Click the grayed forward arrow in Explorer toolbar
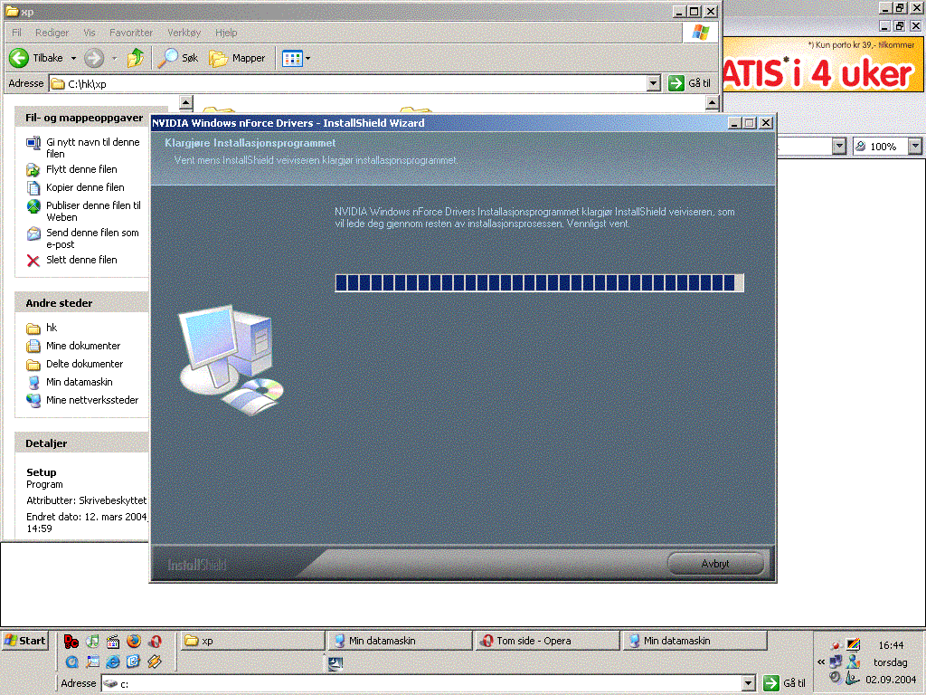Viewport: 926px width, 695px height. pos(94,58)
